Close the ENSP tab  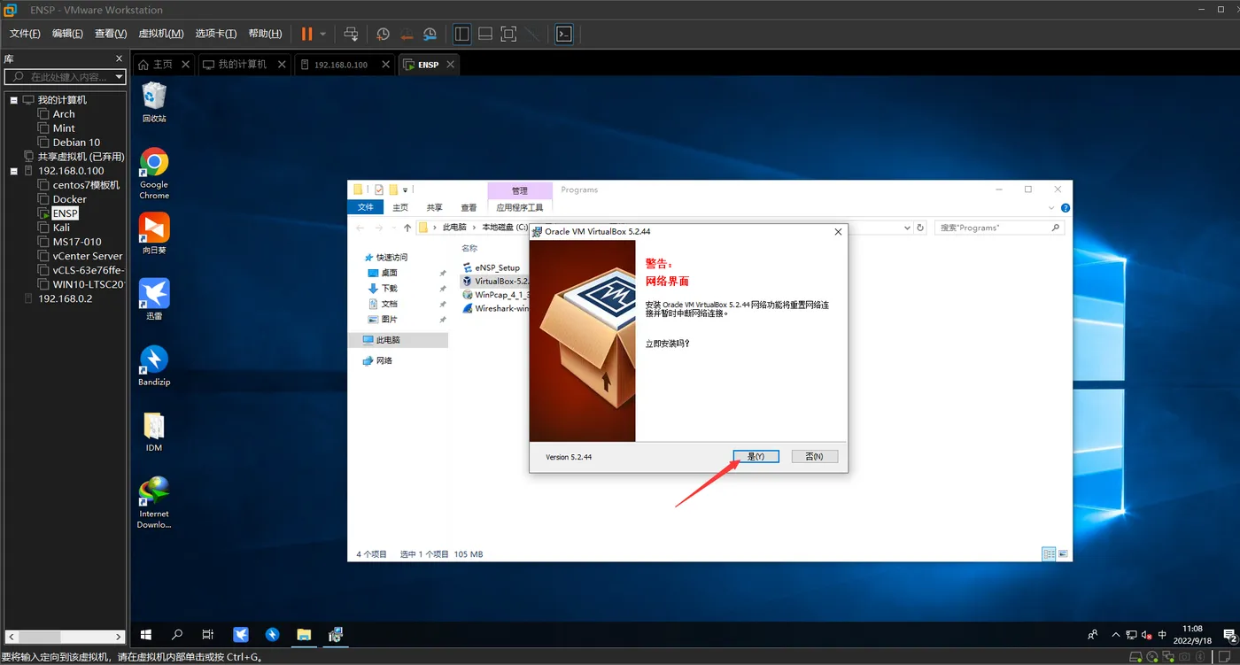click(450, 65)
